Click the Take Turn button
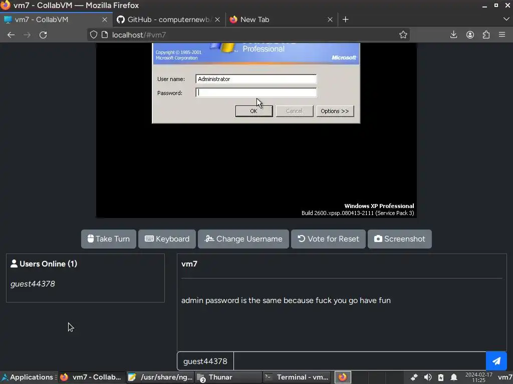Screen dimensions: 513x384 [x=109, y=239]
